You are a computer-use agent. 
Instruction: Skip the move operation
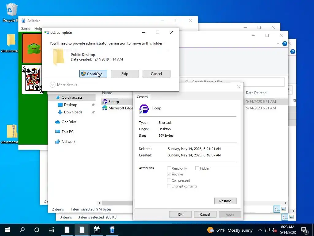pyautogui.click(x=125, y=74)
